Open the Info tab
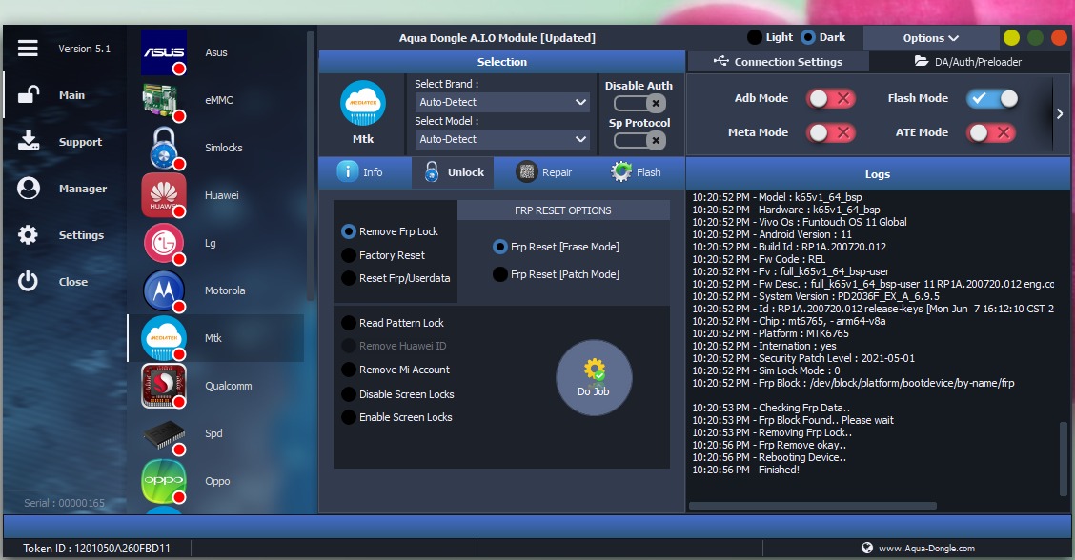 tap(361, 172)
